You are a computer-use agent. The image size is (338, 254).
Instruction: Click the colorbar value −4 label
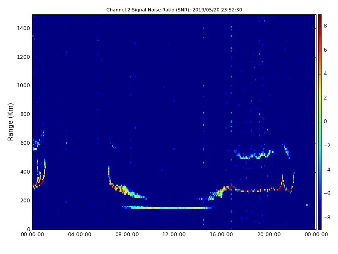click(327, 170)
